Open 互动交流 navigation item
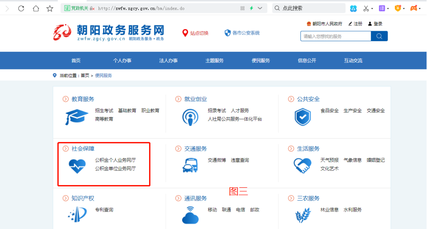This screenshot has height=229, width=427. point(353,60)
